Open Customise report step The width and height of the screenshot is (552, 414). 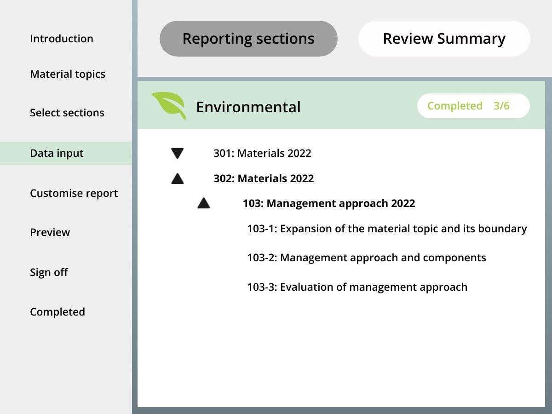coord(74,193)
